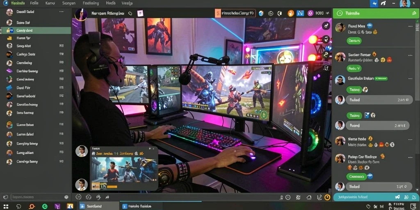Screen dimensions: 420x210
Task: Click the Windows Start button in the taskbar
Action: [x=6, y=207]
